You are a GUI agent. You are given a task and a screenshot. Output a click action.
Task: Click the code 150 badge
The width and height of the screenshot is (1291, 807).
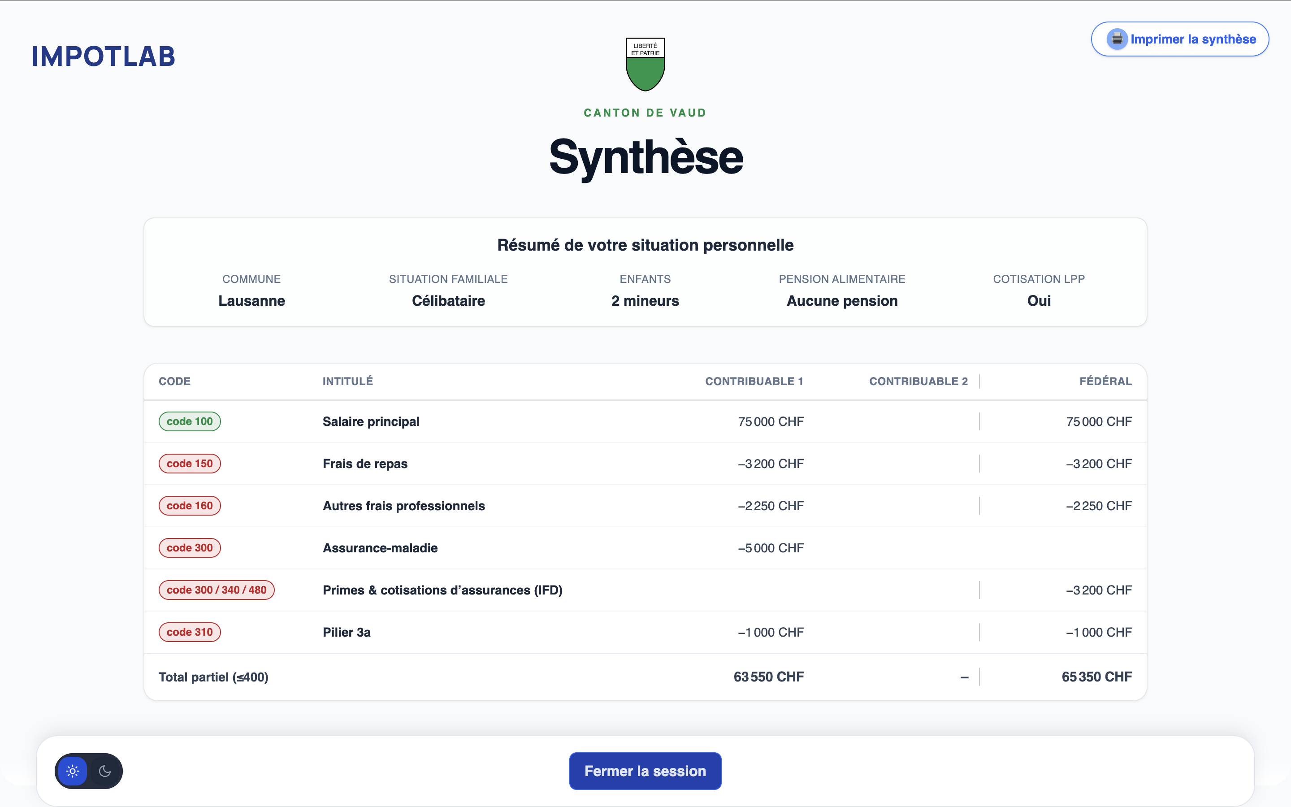pos(189,463)
